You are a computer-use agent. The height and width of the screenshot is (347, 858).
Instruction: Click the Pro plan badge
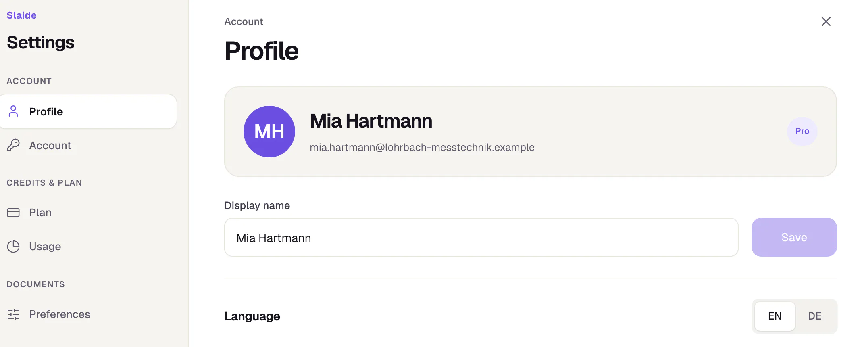pyautogui.click(x=802, y=131)
